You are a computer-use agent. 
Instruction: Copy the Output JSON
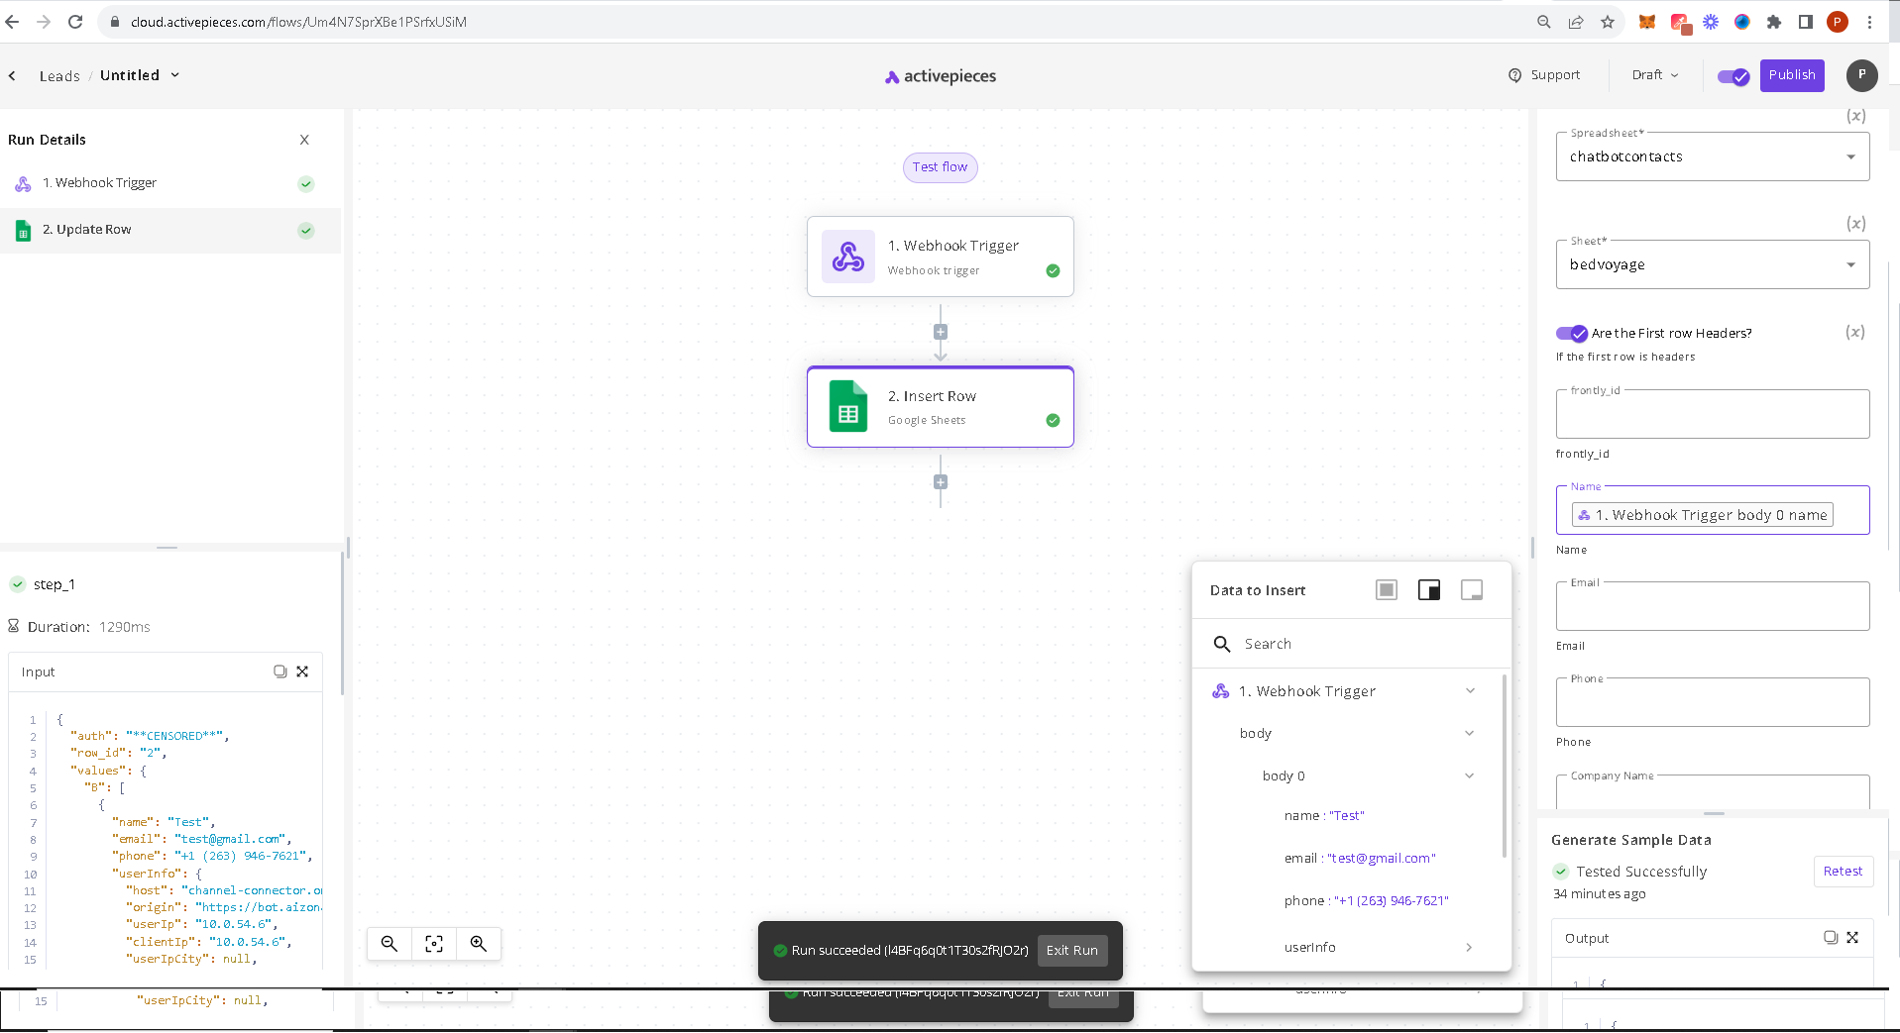pos(1831,937)
